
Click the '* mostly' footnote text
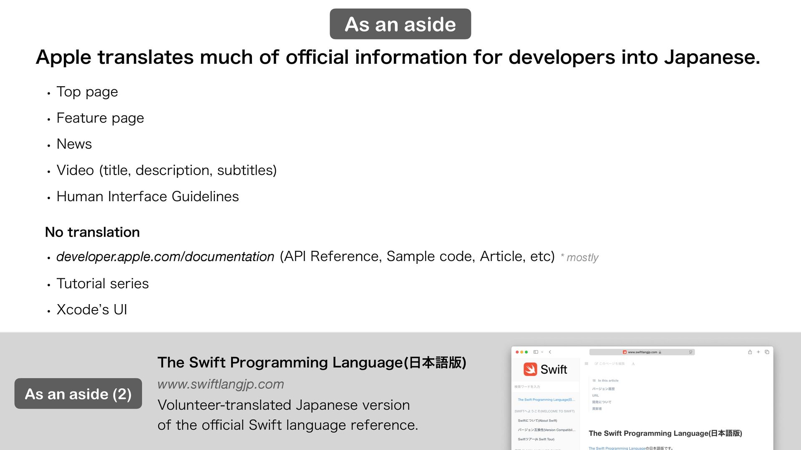[579, 257]
